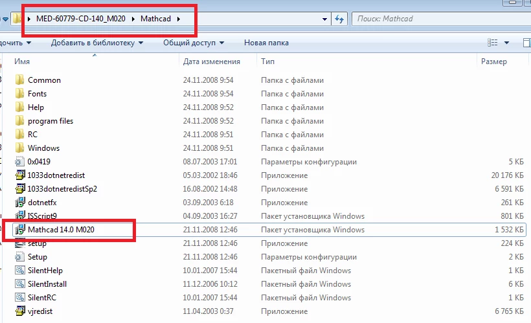Open the 'Упорядочить' toolbar menu

point(16,43)
